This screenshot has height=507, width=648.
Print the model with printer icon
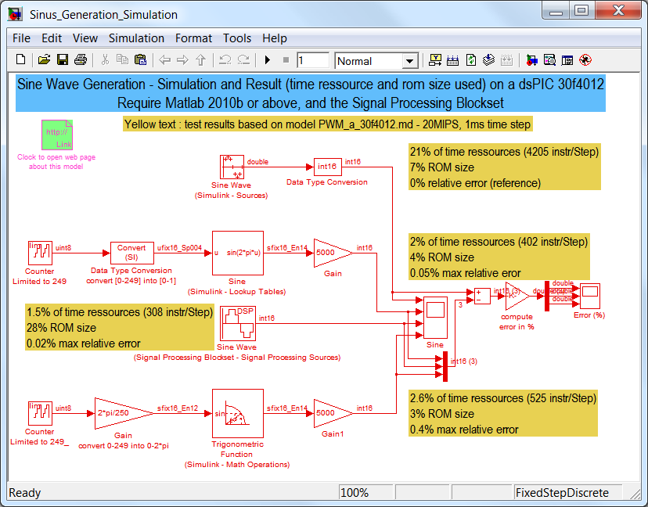(x=80, y=60)
